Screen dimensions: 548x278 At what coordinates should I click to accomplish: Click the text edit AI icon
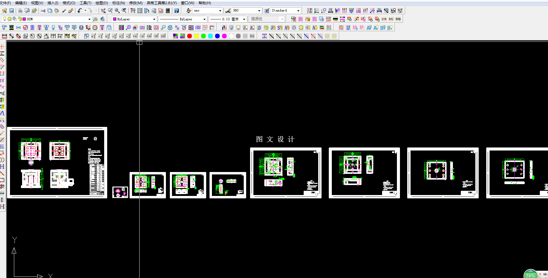309,11
